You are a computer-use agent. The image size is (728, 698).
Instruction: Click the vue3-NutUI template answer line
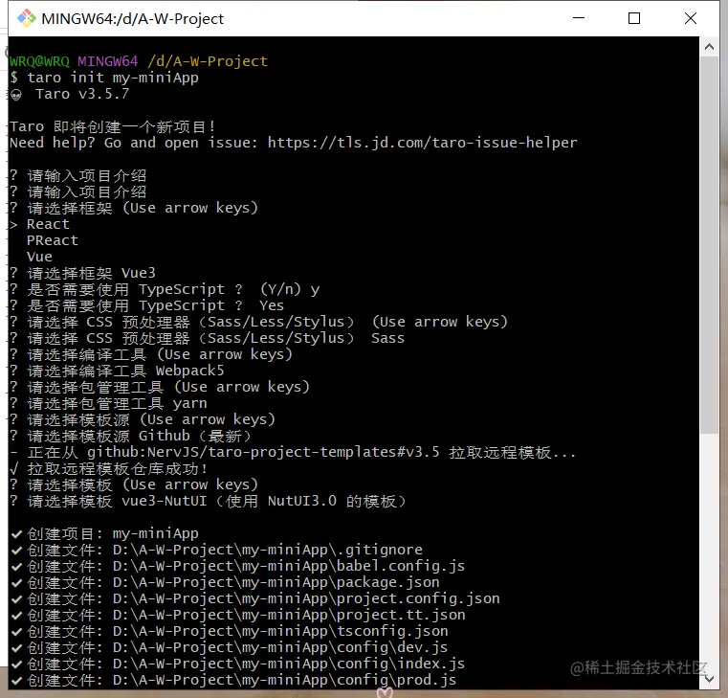[x=208, y=501]
